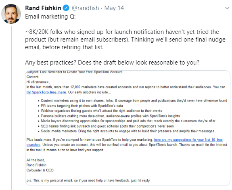Click the 'Any best practices?' question line
This screenshot has width=232, height=190.
(x=112, y=63)
